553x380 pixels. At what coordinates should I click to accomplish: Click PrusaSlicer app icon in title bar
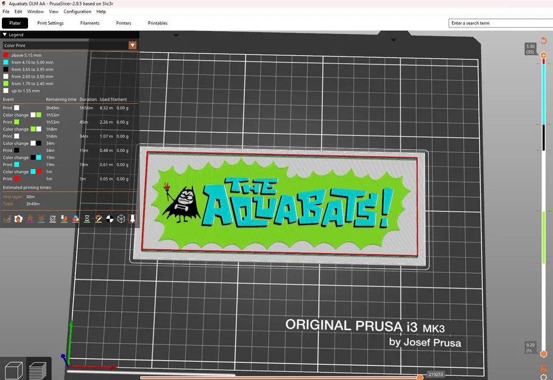pyautogui.click(x=4, y=4)
